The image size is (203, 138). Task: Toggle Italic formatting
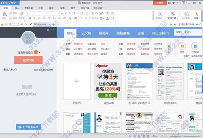[34, 18]
